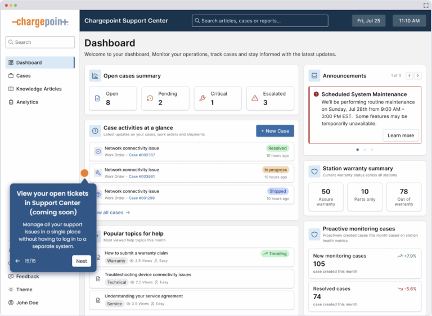Screen dimensions: 432x316
Task: Click the Open cases summary chart icon
Action: tap(95, 76)
